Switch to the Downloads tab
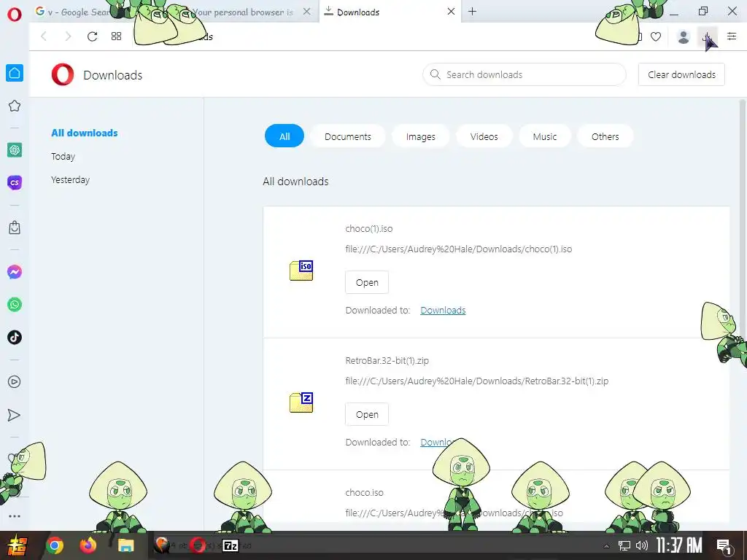Image resolution: width=747 pixels, height=560 pixels. coord(385,12)
